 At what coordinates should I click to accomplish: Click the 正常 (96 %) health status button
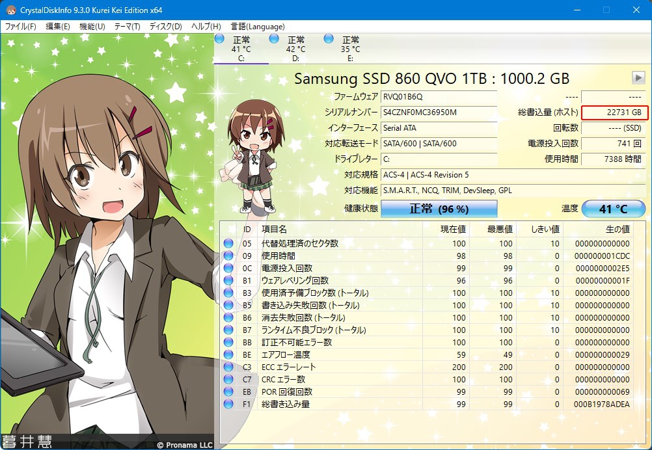439,209
